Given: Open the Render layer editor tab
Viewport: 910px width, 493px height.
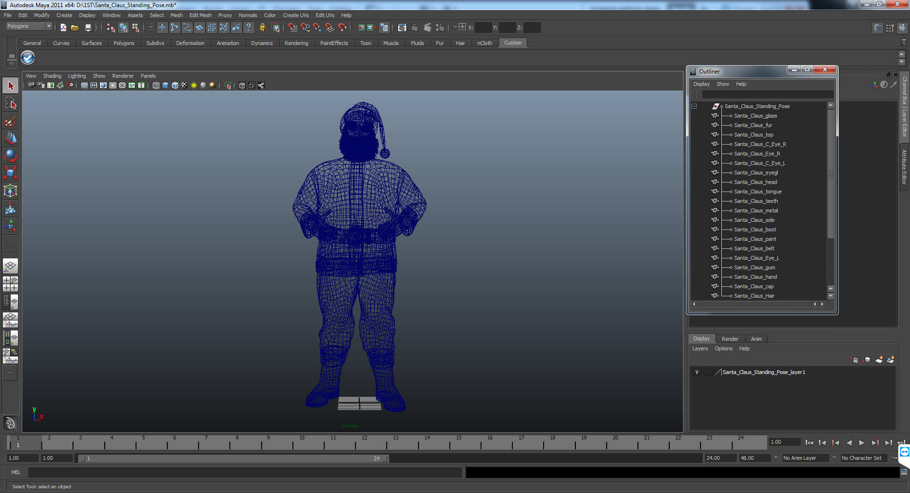Looking at the screenshot, I should pyautogui.click(x=730, y=339).
